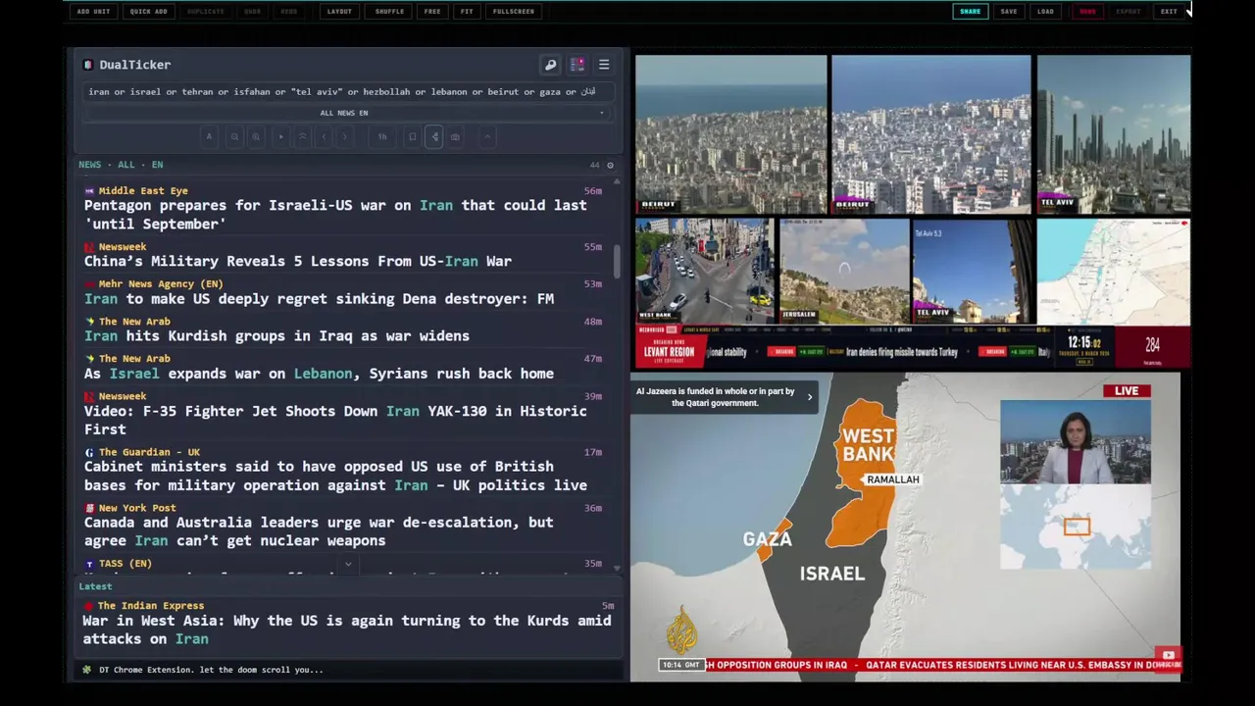Screen dimensions: 1255x706
Task: Open the key icon in DualTicker header
Action: (x=550, y=65)
